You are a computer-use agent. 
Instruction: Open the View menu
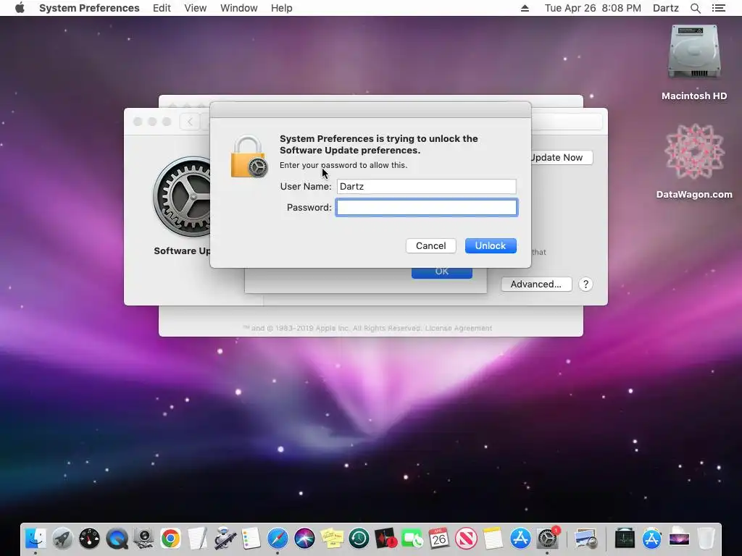click(195, 8)
